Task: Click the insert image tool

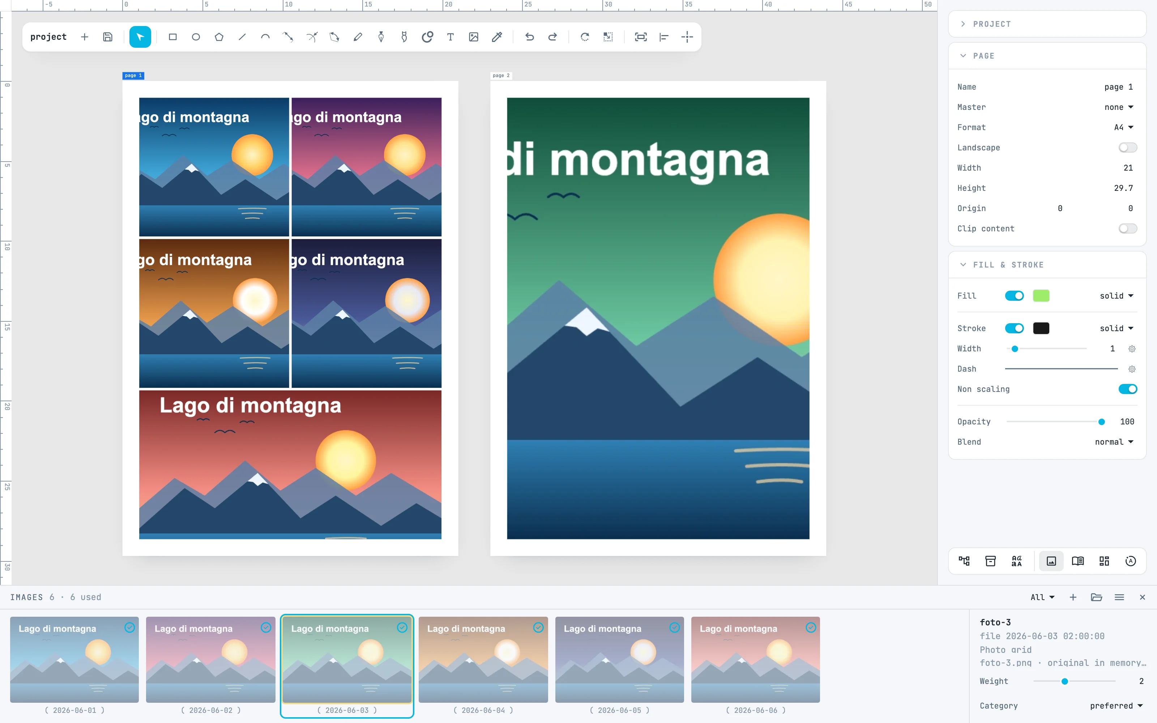Action: (474, 37)
